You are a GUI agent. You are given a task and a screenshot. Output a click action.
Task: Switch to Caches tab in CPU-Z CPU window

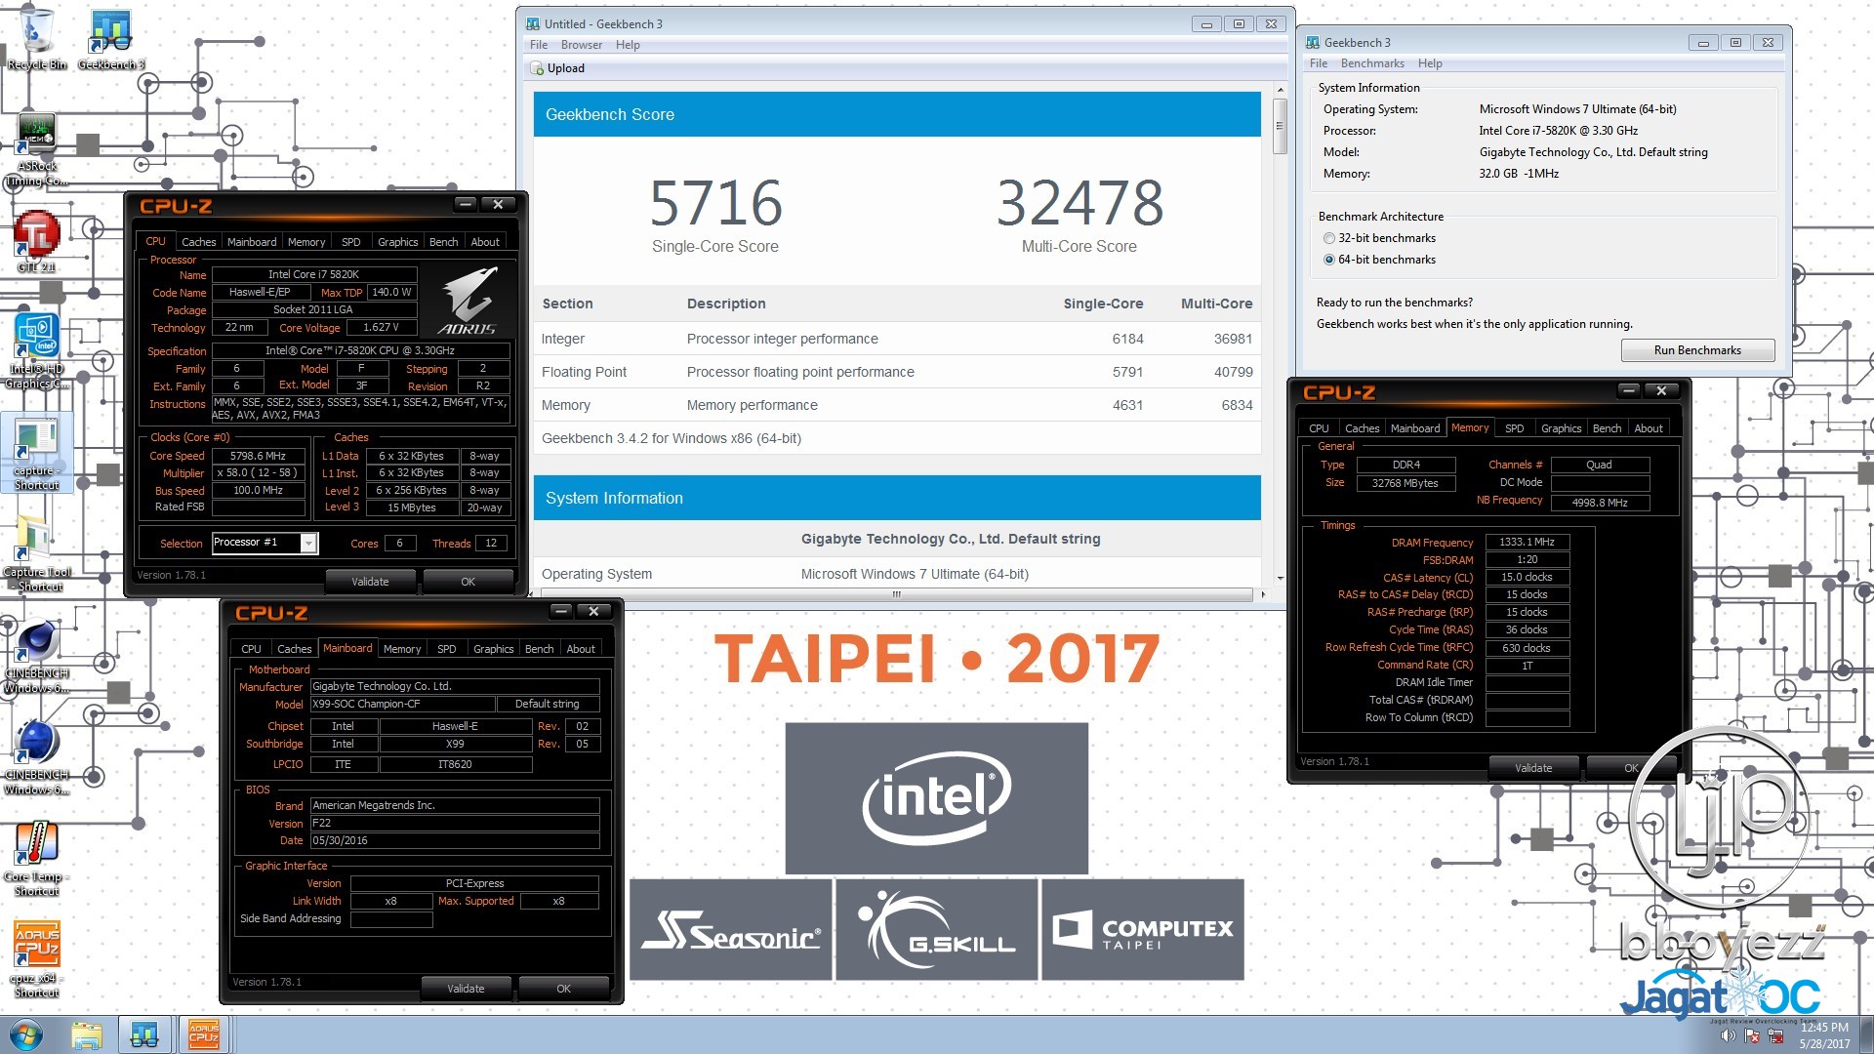pos(199,242)
